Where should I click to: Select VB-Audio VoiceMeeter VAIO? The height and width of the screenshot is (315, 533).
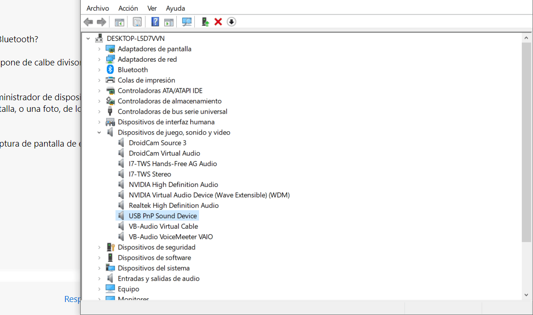[x=171, y=237]
